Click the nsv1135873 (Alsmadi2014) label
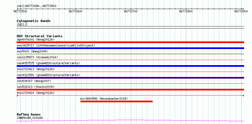This screenshot has width=252, height=124. point(37,57)
